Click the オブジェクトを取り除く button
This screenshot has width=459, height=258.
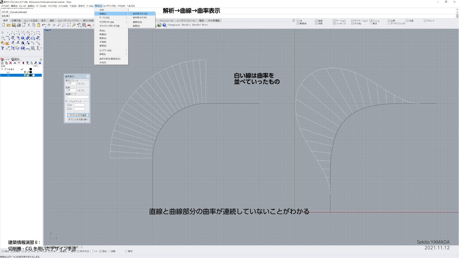(78, 120)
